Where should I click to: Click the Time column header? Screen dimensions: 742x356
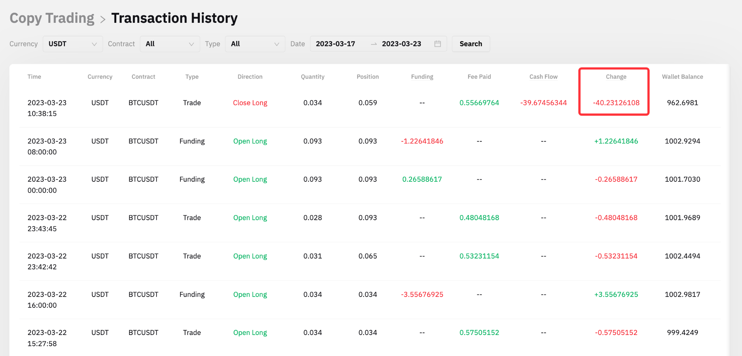[x=34, y=77]
